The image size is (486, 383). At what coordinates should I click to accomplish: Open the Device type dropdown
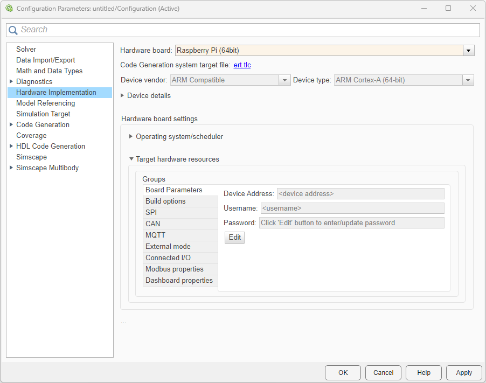tap(468, 80)
